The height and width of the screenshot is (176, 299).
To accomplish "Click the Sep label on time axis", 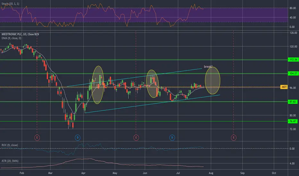I will [242, 173].
